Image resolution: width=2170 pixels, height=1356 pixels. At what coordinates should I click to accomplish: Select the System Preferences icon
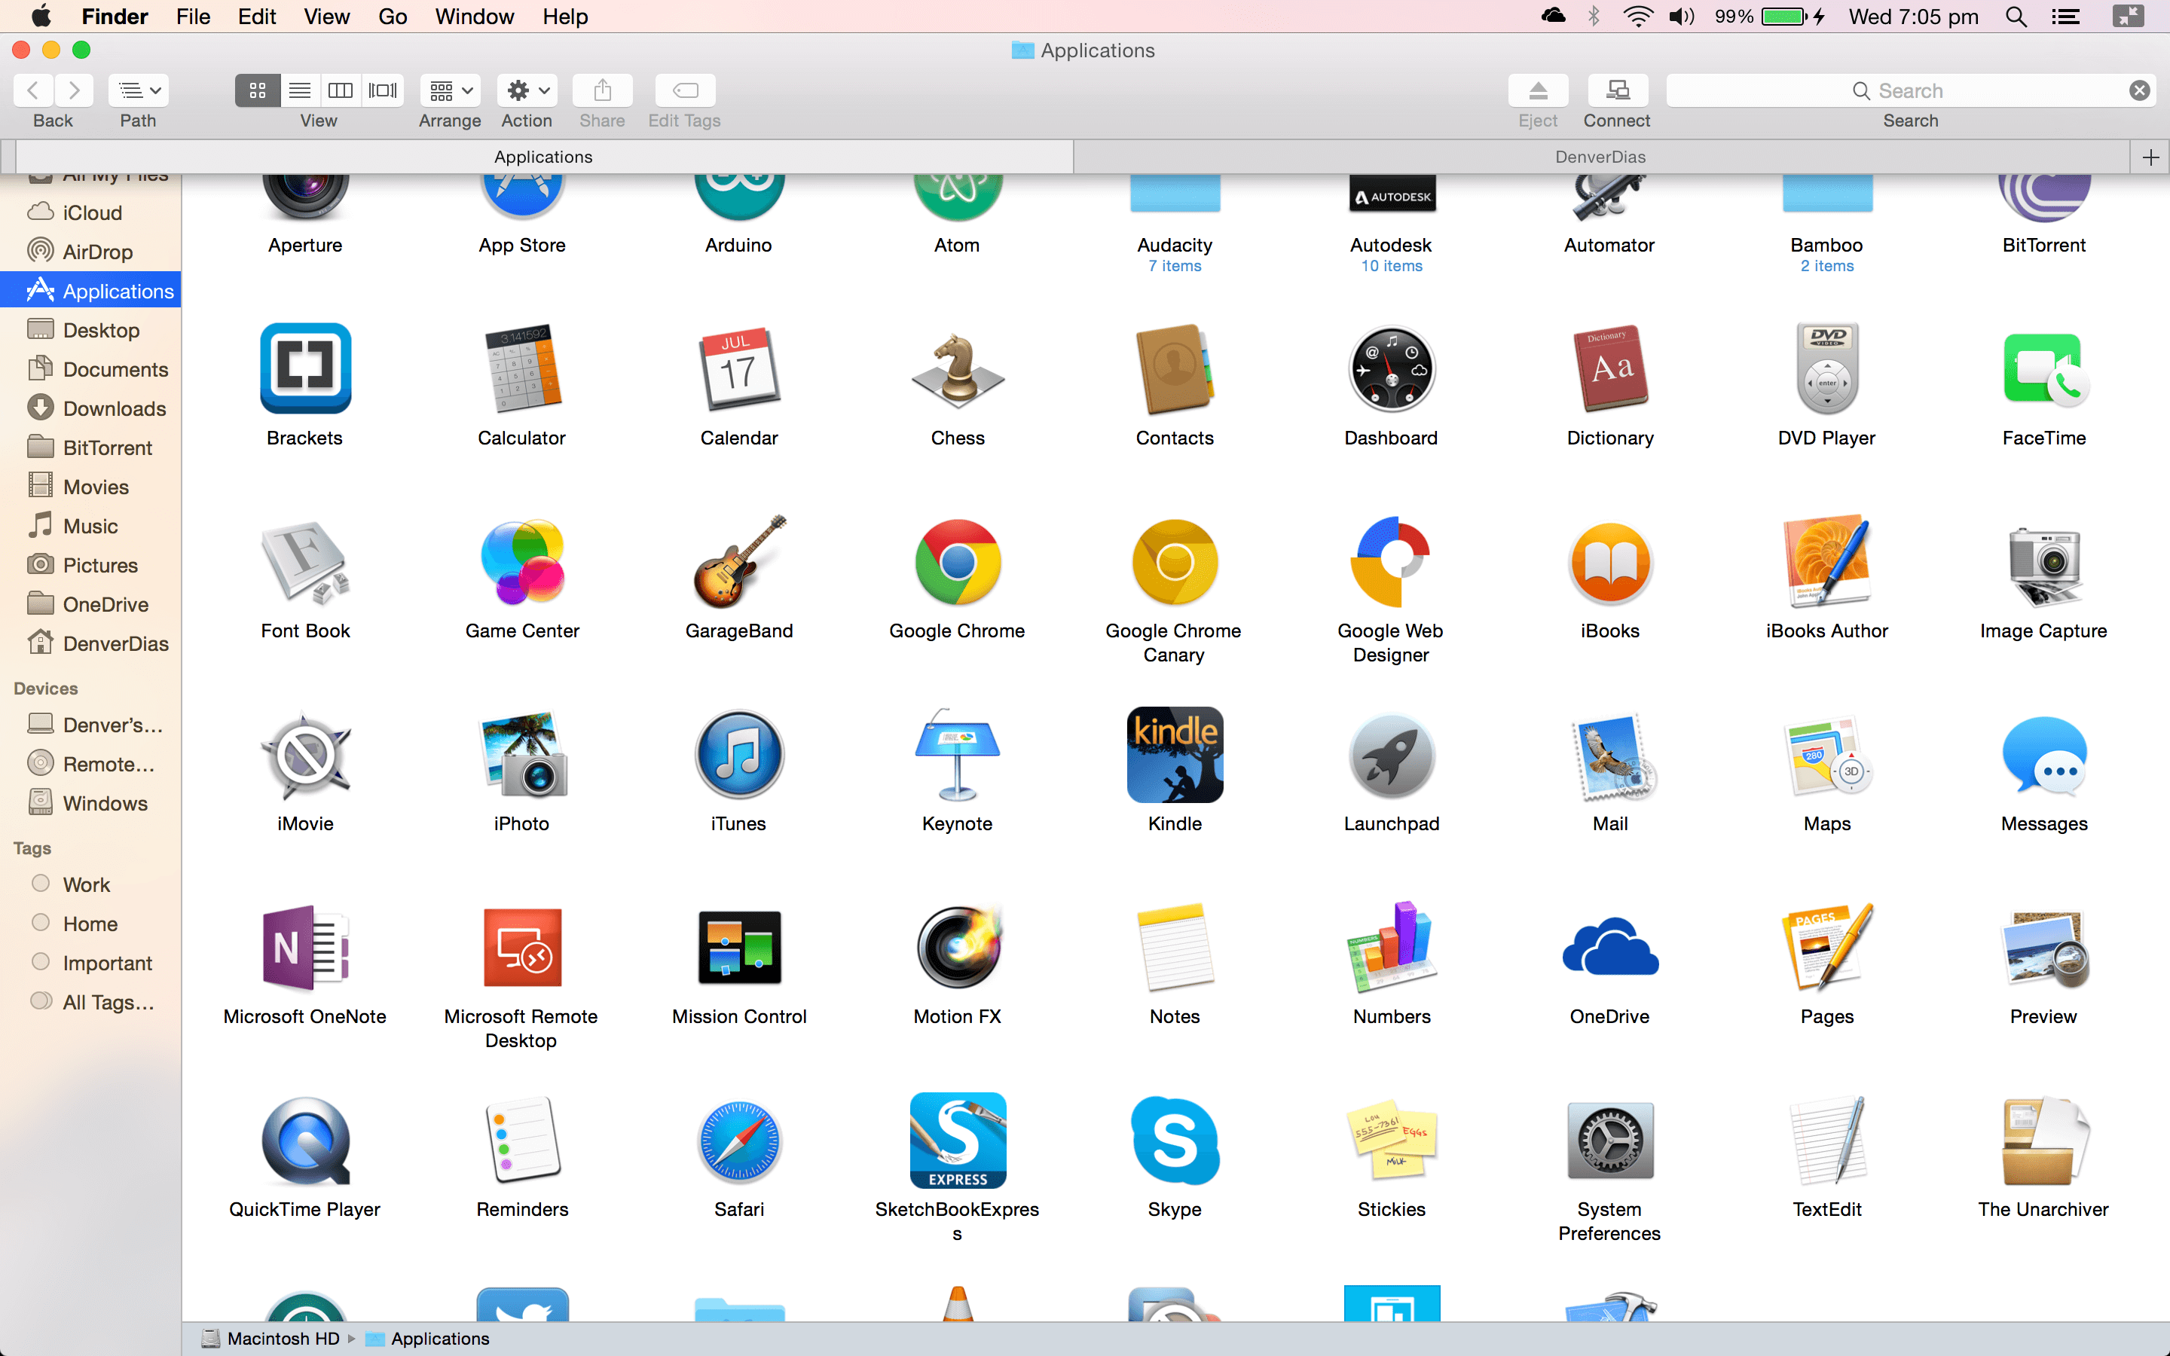click(x=1609, y=1141)
